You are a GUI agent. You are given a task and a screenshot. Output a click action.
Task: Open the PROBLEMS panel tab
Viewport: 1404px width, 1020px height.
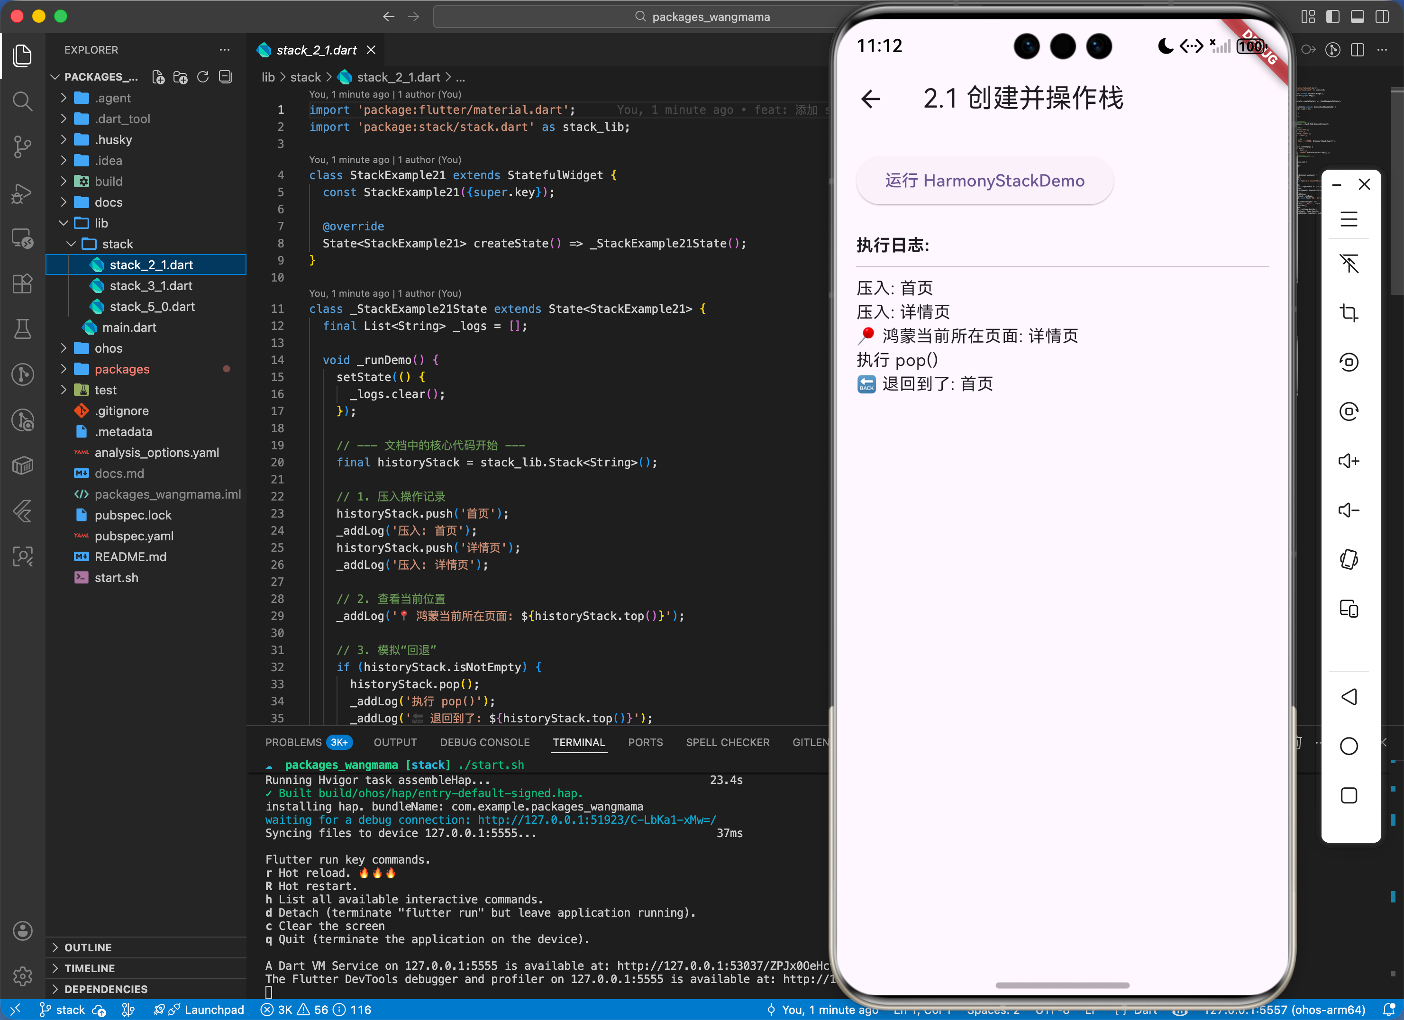pyautogui.click(x=293, y=742)
